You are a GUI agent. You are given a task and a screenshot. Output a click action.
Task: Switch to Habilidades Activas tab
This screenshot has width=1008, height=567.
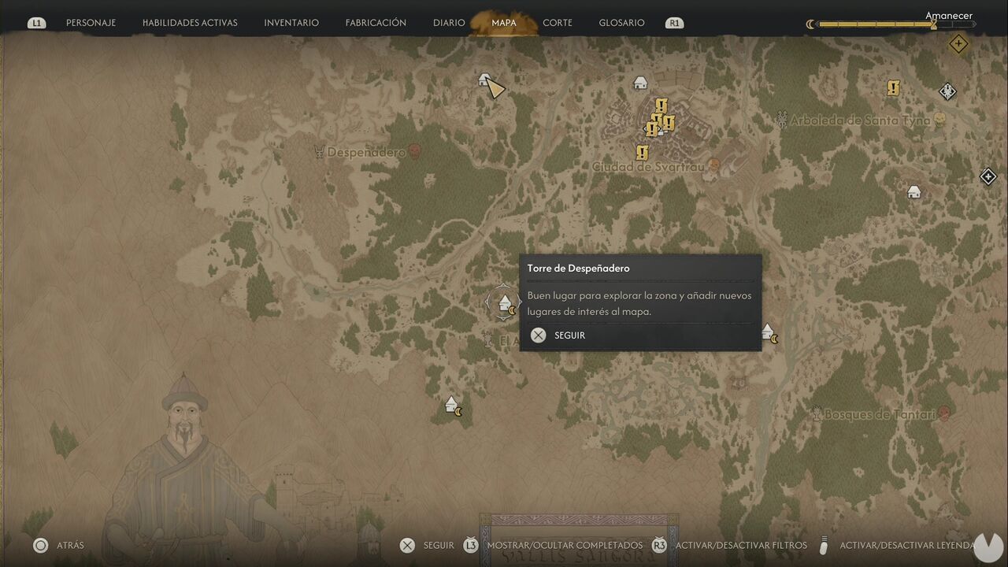190,23
